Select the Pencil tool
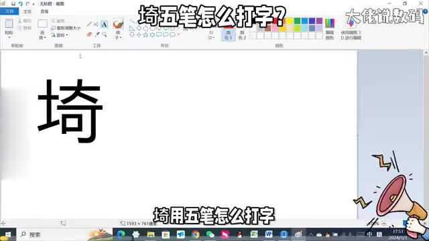This screenshot has width=429, height=241. (x=89, y=24)
